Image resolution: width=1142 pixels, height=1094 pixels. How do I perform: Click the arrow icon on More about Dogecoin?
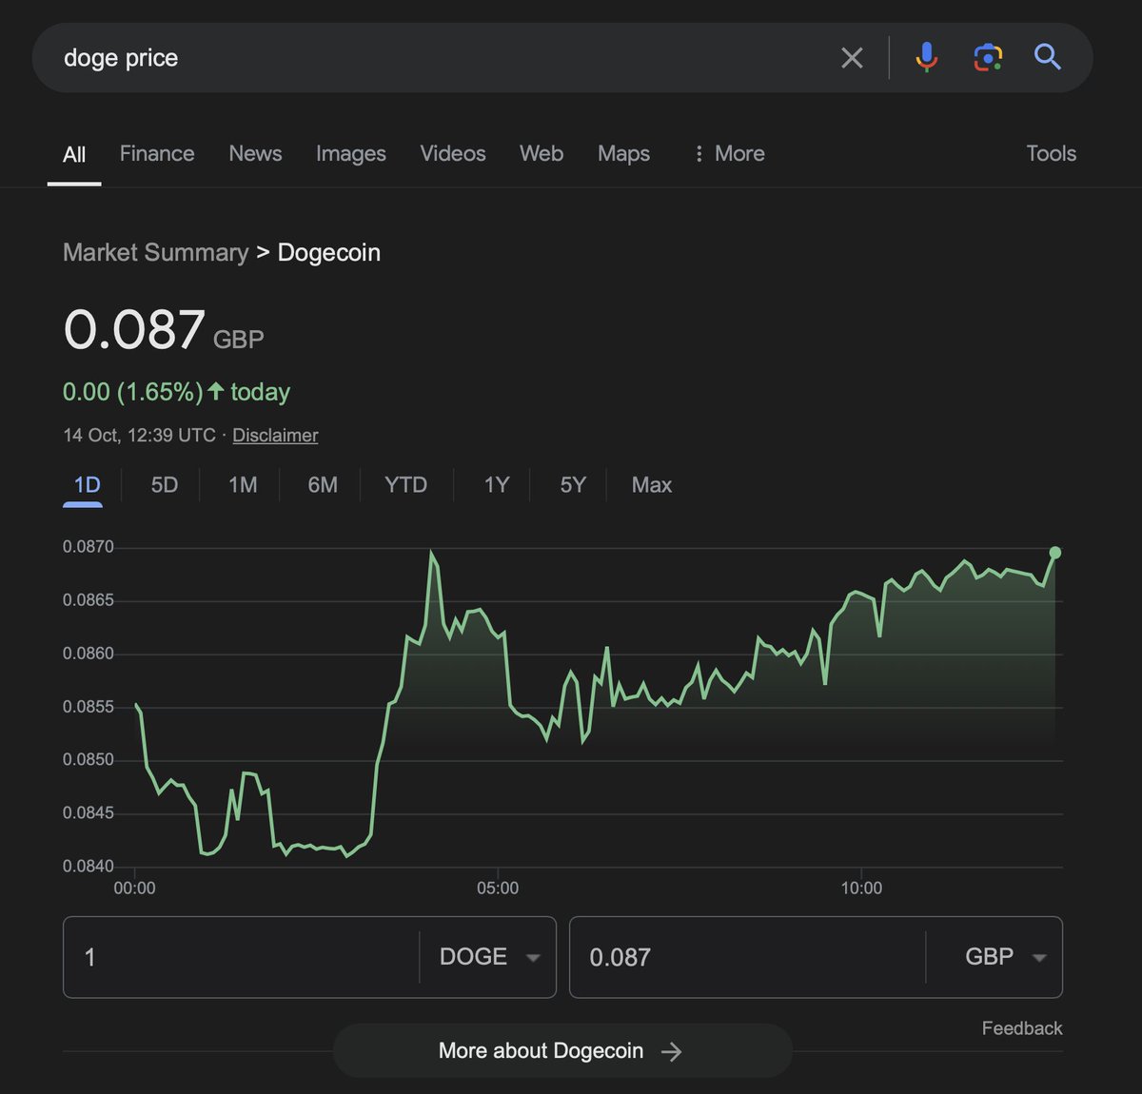(x=673, y=1051)
